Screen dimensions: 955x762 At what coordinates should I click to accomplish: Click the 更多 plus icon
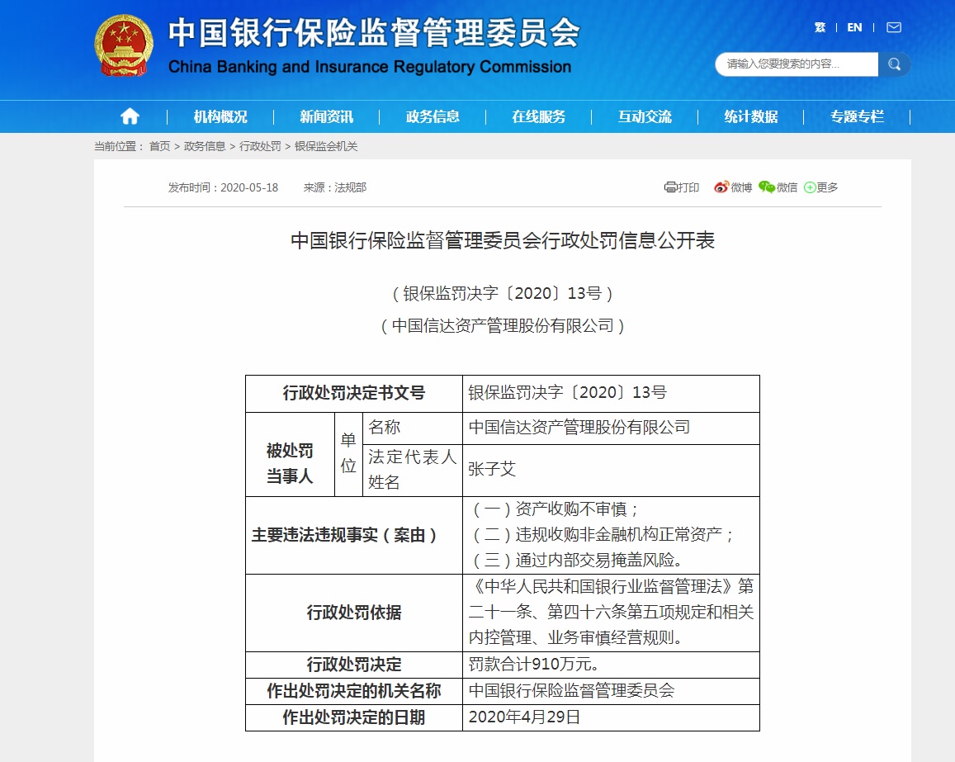(821, 187)
